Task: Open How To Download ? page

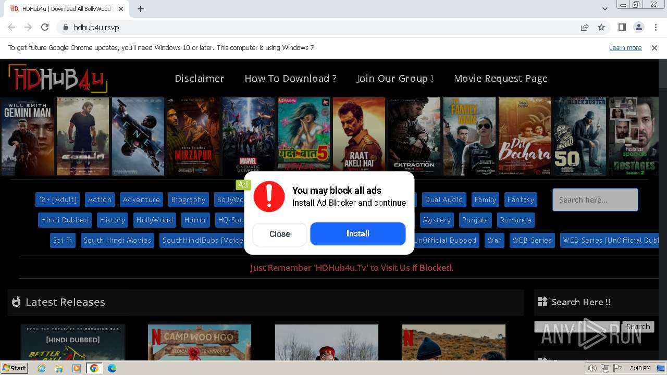Action: tap(290, 78)
